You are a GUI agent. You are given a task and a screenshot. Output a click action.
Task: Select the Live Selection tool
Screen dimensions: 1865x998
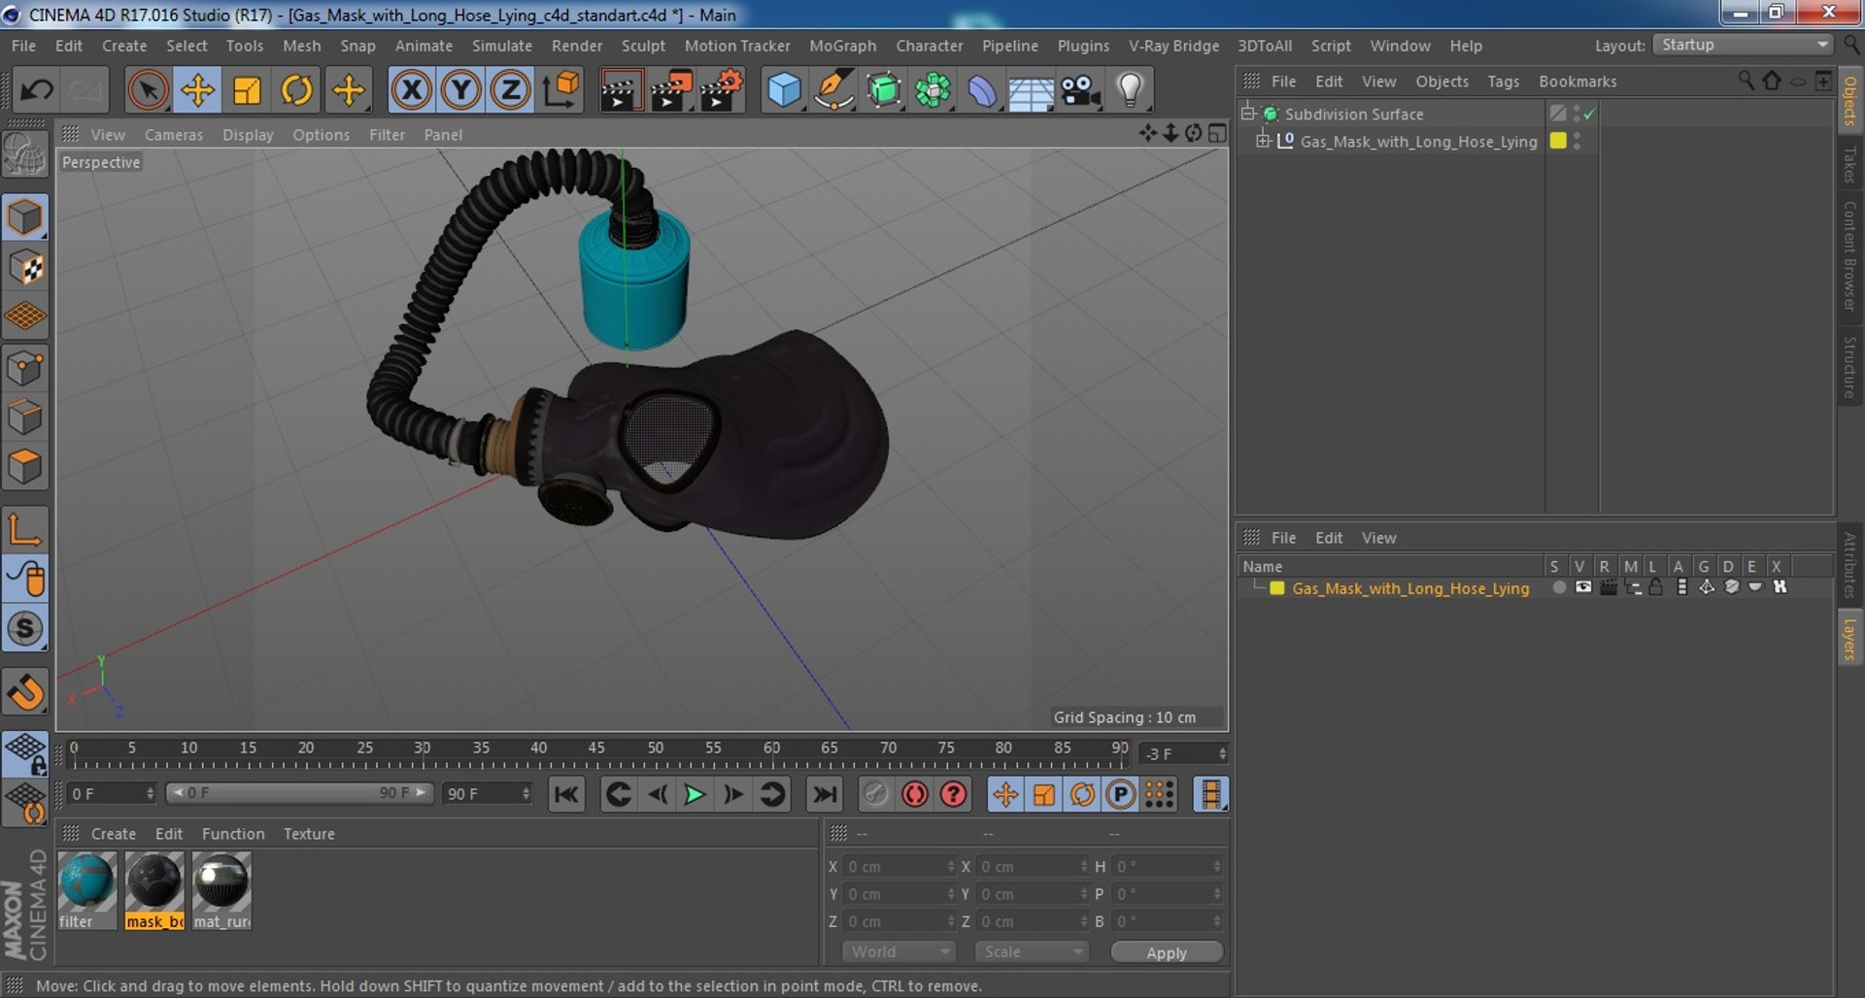[148, 90]
